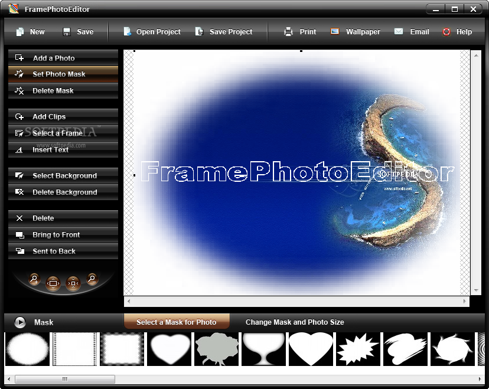This screenshot has width=489, height=389.
Task: Click mask list scroll left arrow
Action: coord(9,379)
